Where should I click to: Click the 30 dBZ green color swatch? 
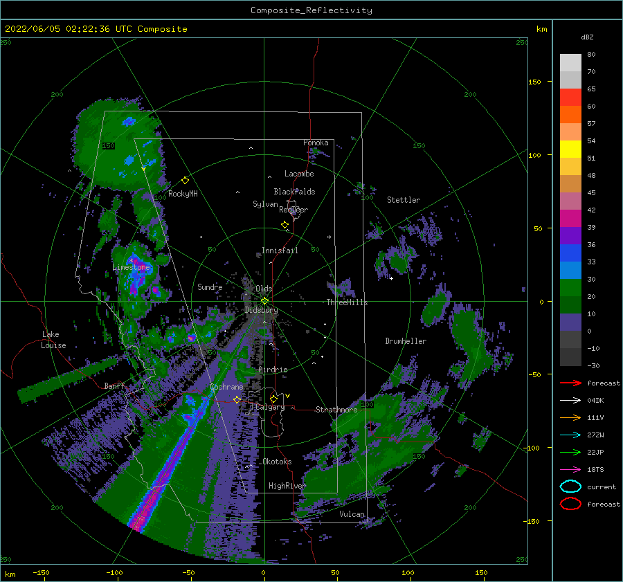pyautogui.click(x=570, y=288)
